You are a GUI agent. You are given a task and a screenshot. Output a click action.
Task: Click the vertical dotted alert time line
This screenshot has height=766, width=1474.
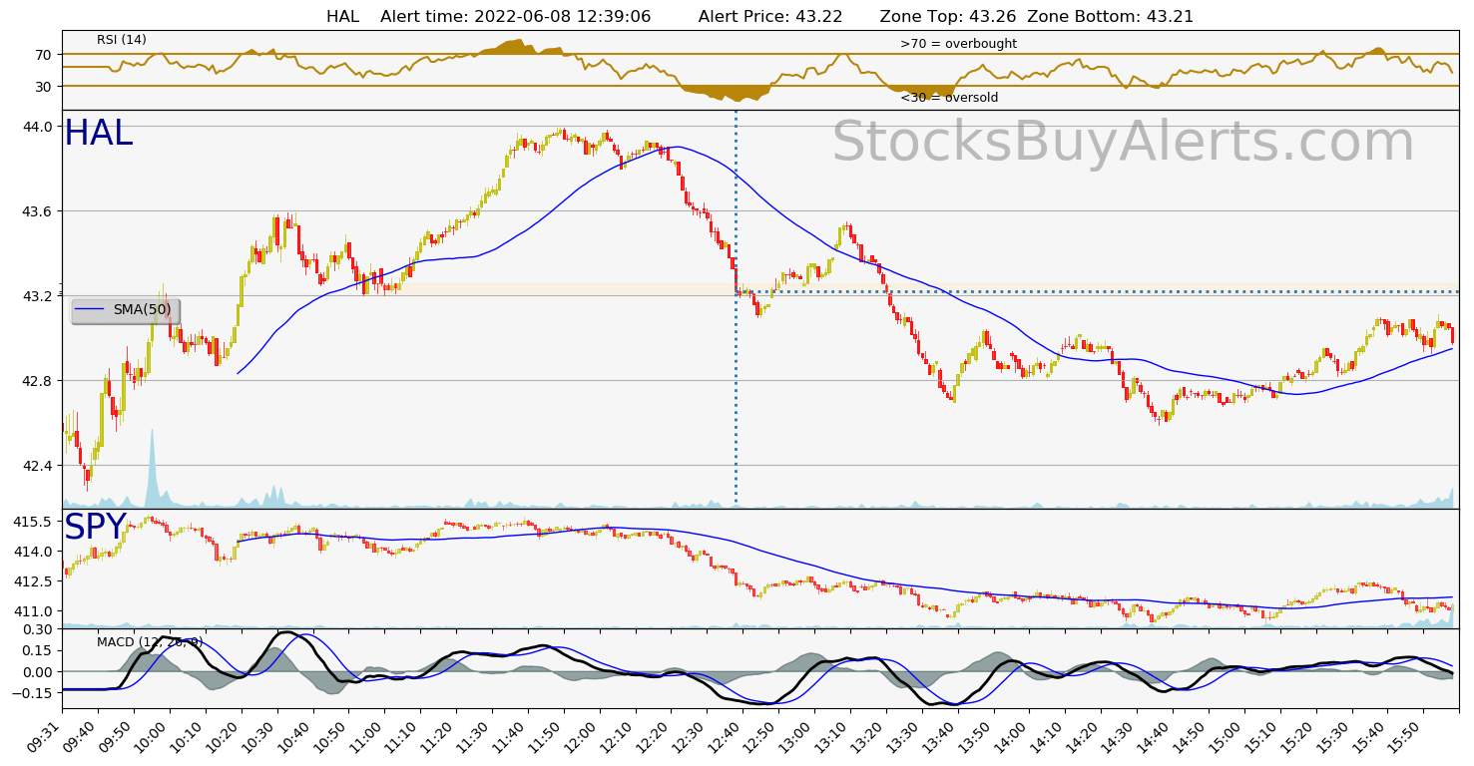click(737, 307)
